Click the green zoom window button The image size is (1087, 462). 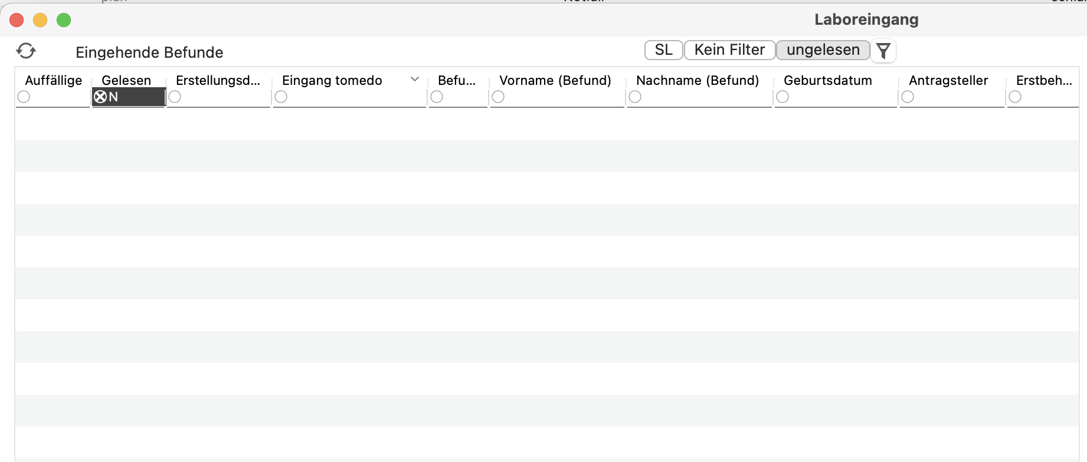(64, 20)
